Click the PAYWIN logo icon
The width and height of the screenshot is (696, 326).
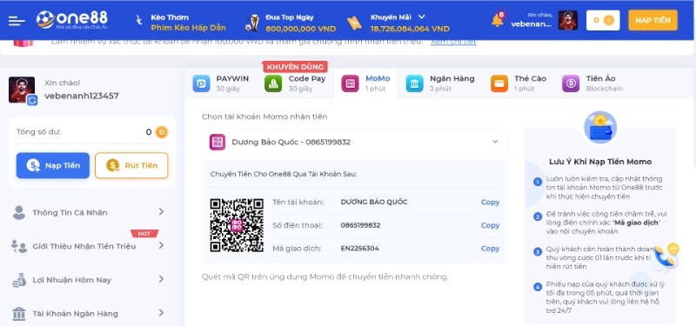point(202,83)
